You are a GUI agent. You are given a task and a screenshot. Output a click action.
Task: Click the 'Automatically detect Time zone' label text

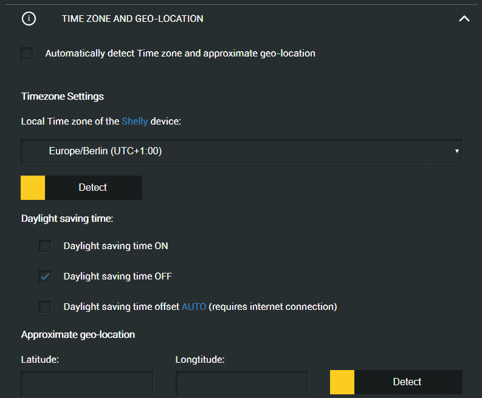coord(180,53)
